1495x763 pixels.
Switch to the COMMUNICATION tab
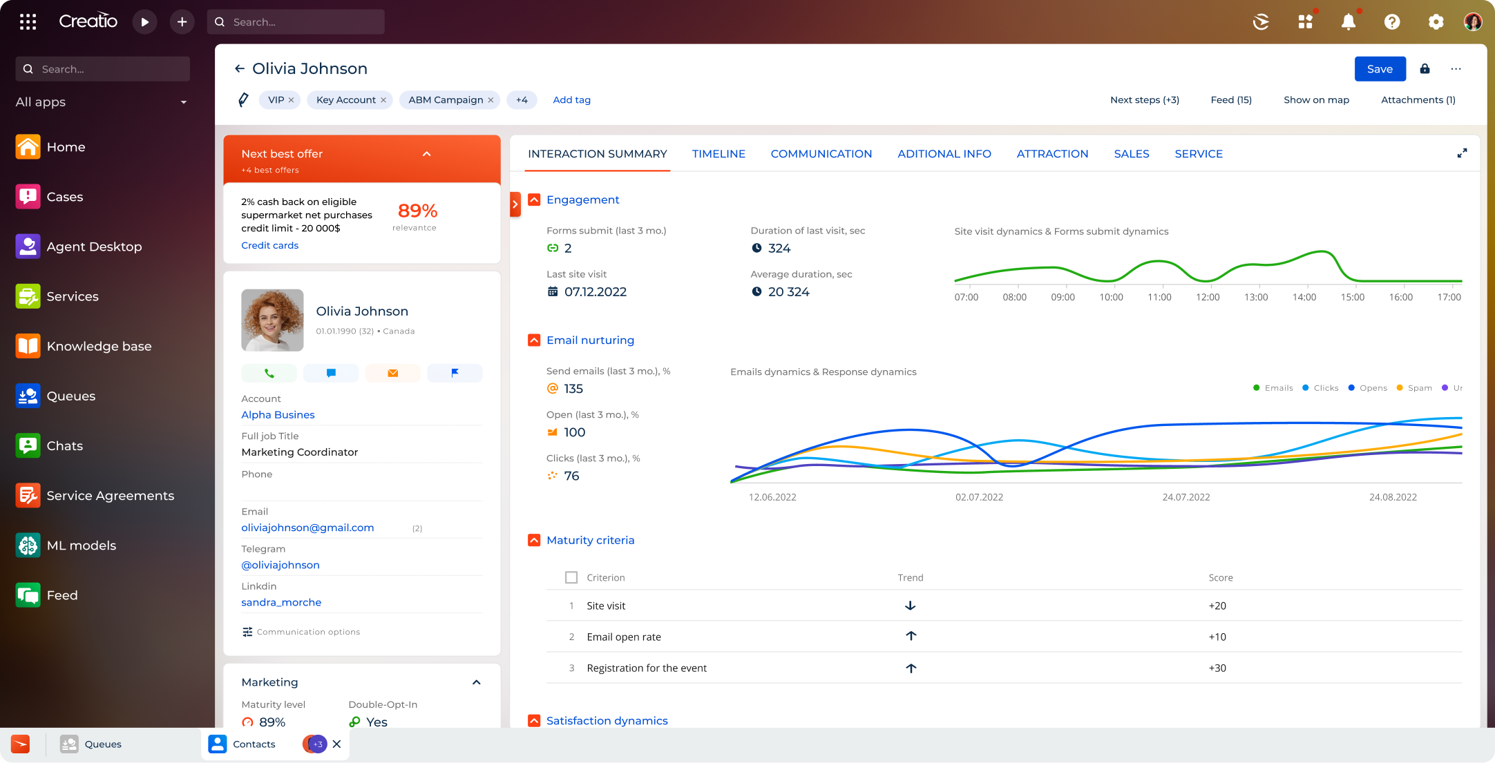(821, 153)
